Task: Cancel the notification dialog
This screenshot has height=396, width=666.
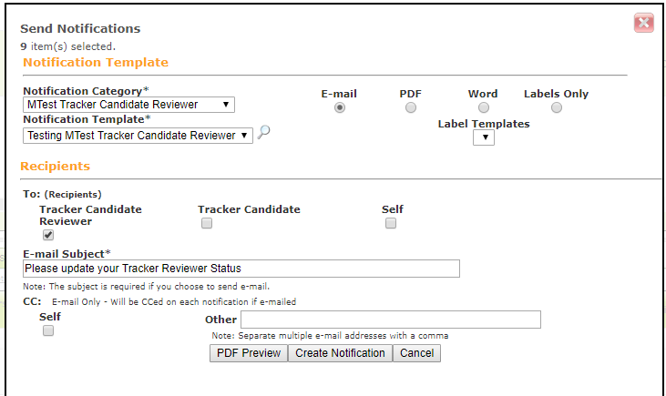Action: (x=416, y=353)
